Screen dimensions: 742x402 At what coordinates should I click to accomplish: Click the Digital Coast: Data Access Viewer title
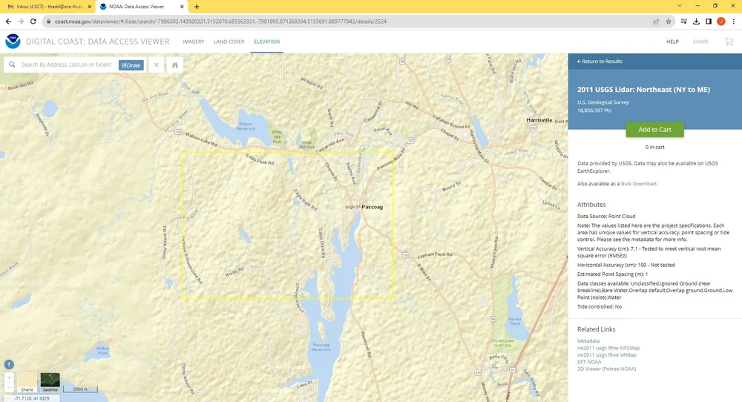pos(97,42)
